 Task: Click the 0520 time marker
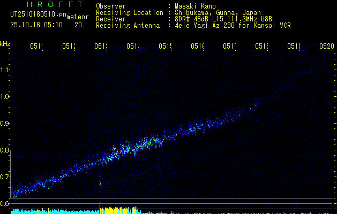pyautogui.click(x=326, y=47)
